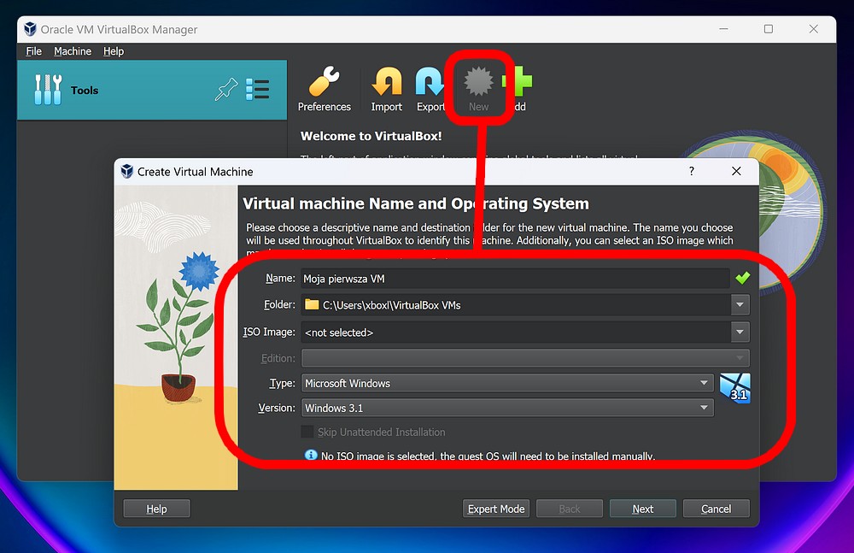Open the File menu
The image size is (854, 553).
[x=34, y=51]
